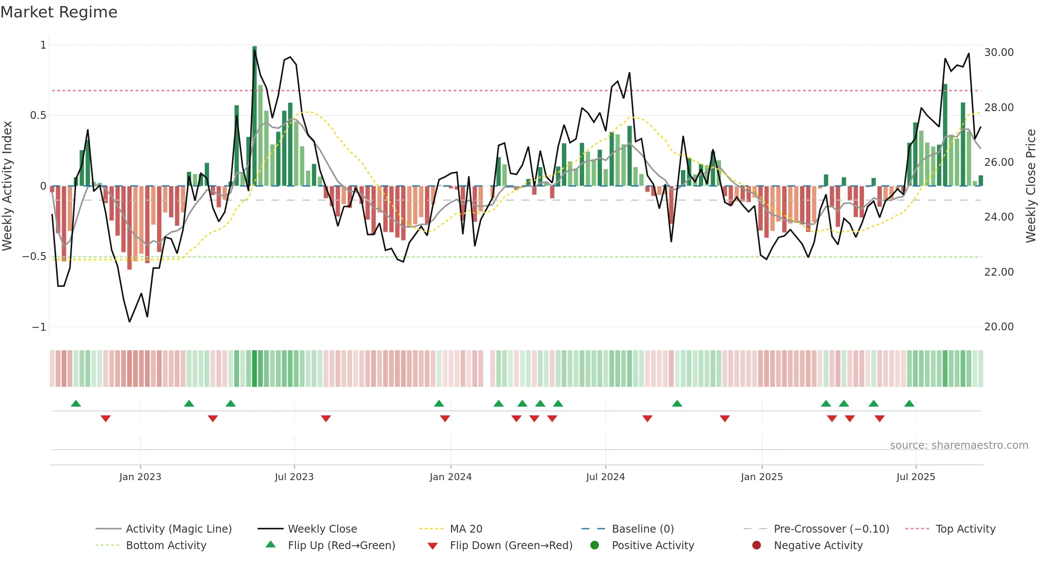Click the Jan 2025 x-axis label
Screen dimensions: 1043x586
click(x=762, y=477)
